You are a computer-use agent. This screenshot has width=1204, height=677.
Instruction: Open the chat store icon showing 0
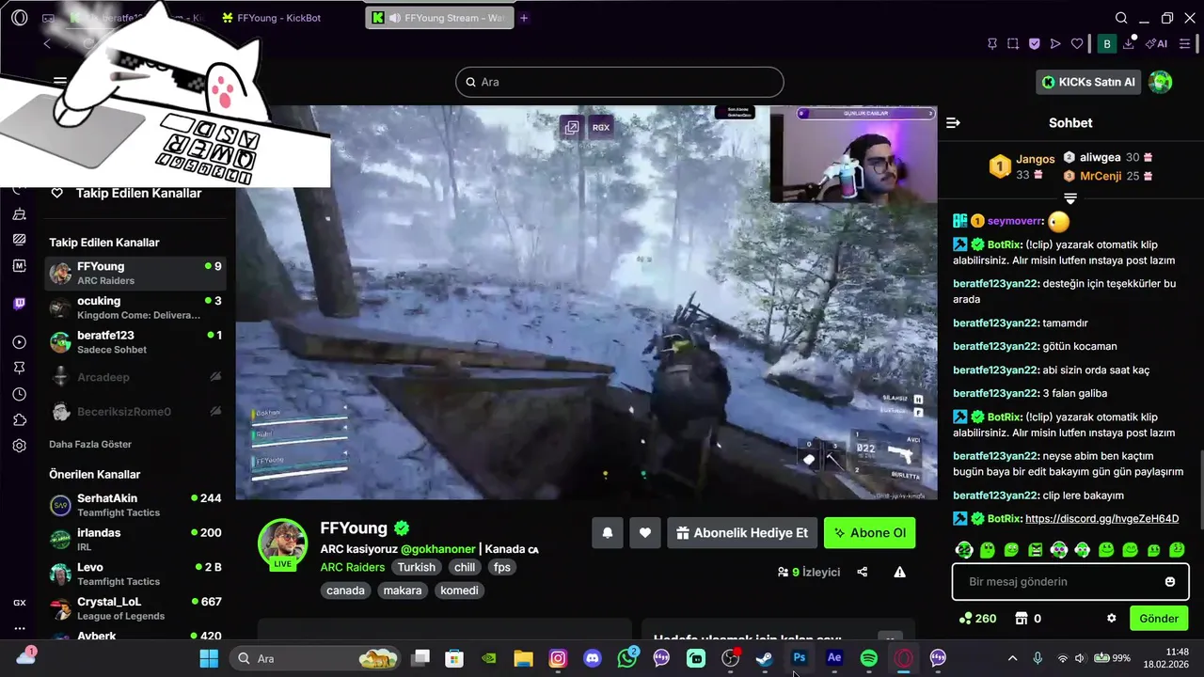pos(1027,619)
